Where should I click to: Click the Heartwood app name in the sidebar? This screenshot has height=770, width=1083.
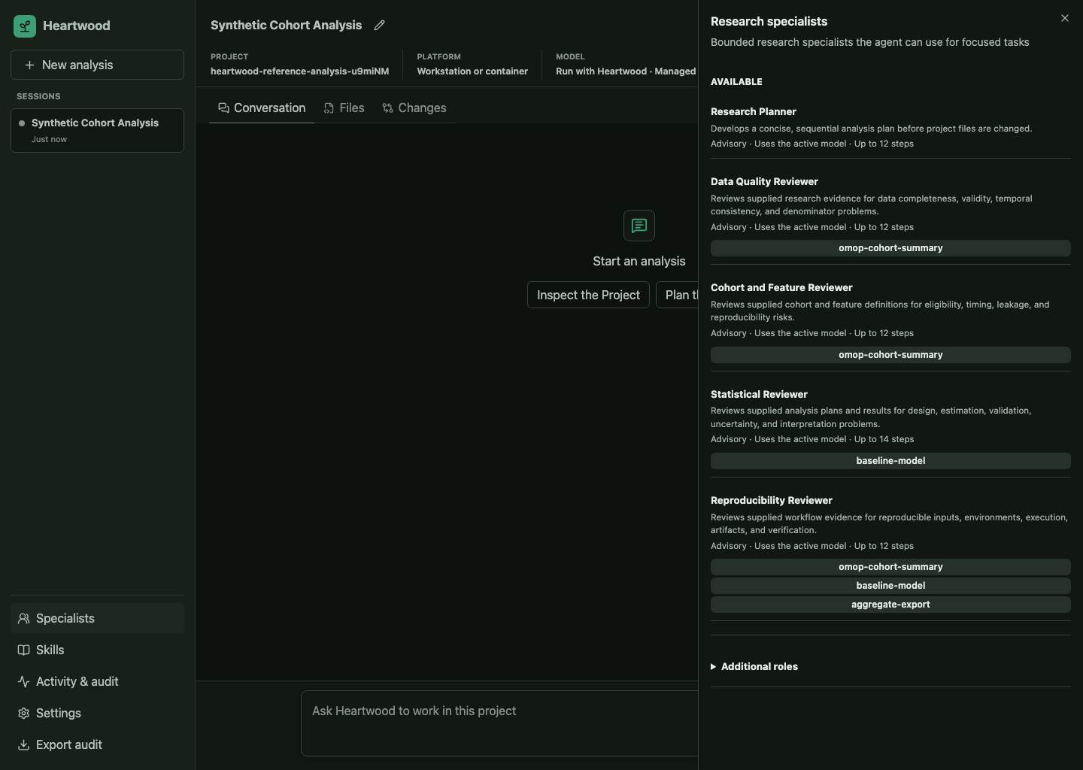pos(76,26)
